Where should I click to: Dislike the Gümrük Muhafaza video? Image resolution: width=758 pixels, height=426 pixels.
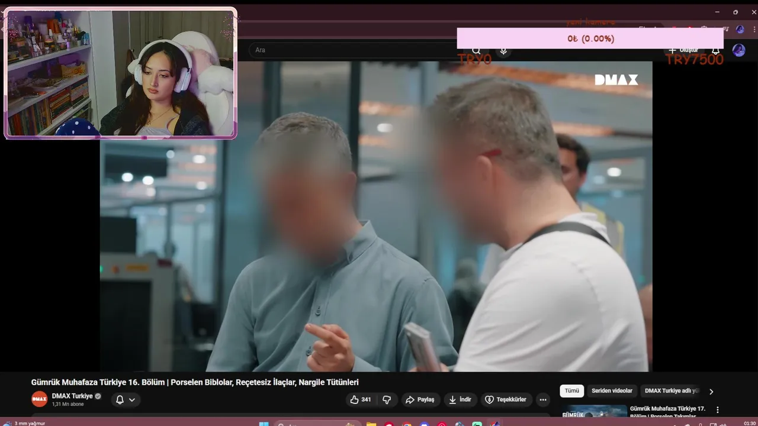coord(387,400)
